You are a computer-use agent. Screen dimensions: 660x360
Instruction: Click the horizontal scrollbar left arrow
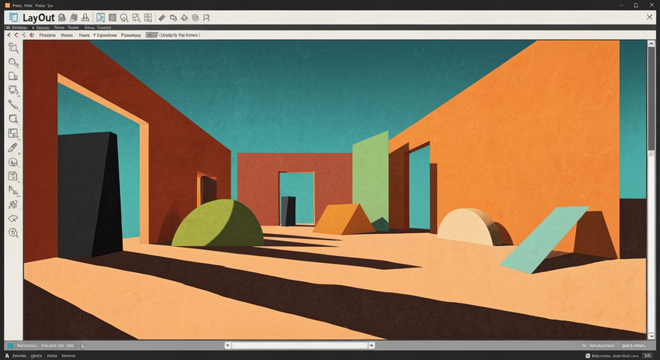(228, 345)
